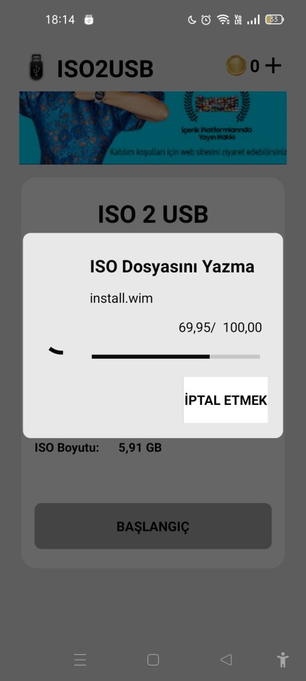Screen dimensions: 306x681
Task: Tap the ISO Boyutu 5,91 GB label
Action: pyautogui.click(x=98, y=448)
